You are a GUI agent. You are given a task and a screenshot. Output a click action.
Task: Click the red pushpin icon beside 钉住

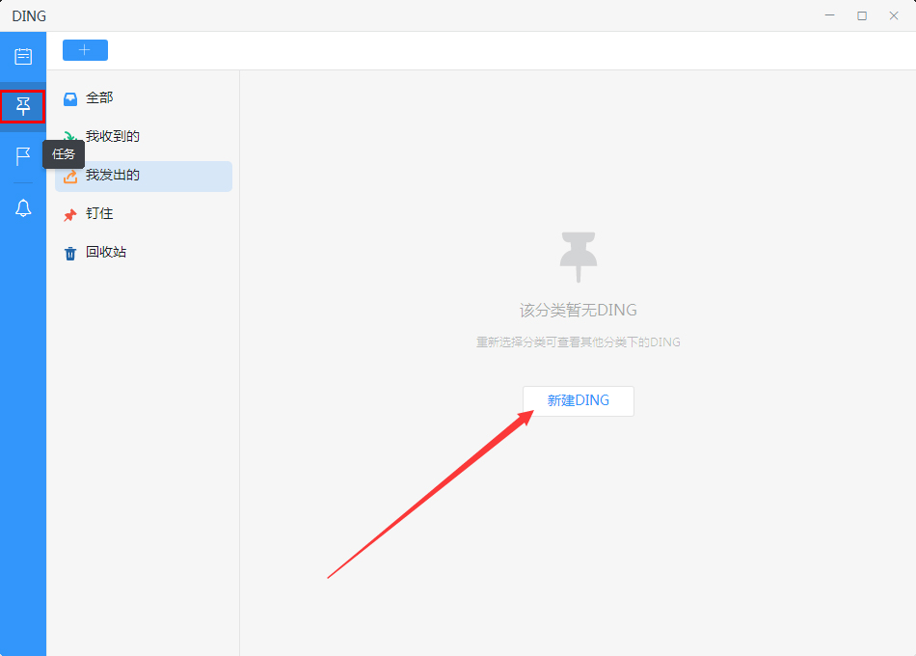click(x=69, y=213)
